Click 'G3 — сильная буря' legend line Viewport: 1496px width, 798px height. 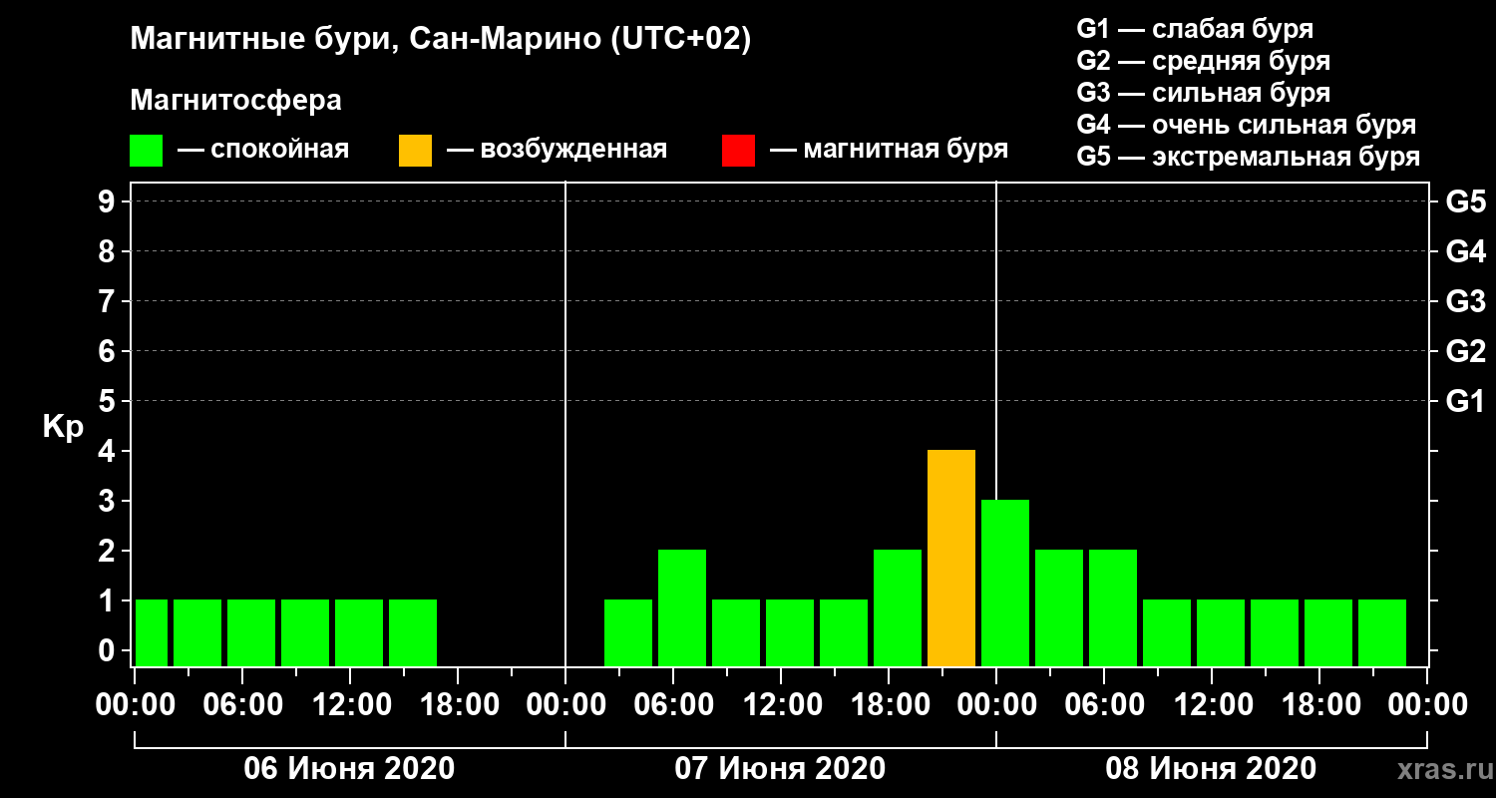pyautogui.click(x=1203, y=93)
